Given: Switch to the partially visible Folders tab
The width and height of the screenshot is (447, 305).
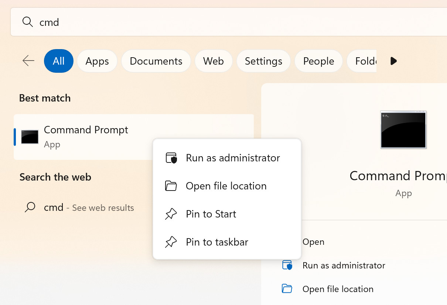Looking at the screenshot, I should (x=362, y=61).
